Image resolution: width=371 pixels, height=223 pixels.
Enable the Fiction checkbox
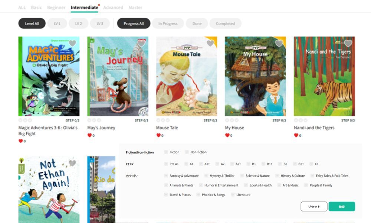coord(166,152)
